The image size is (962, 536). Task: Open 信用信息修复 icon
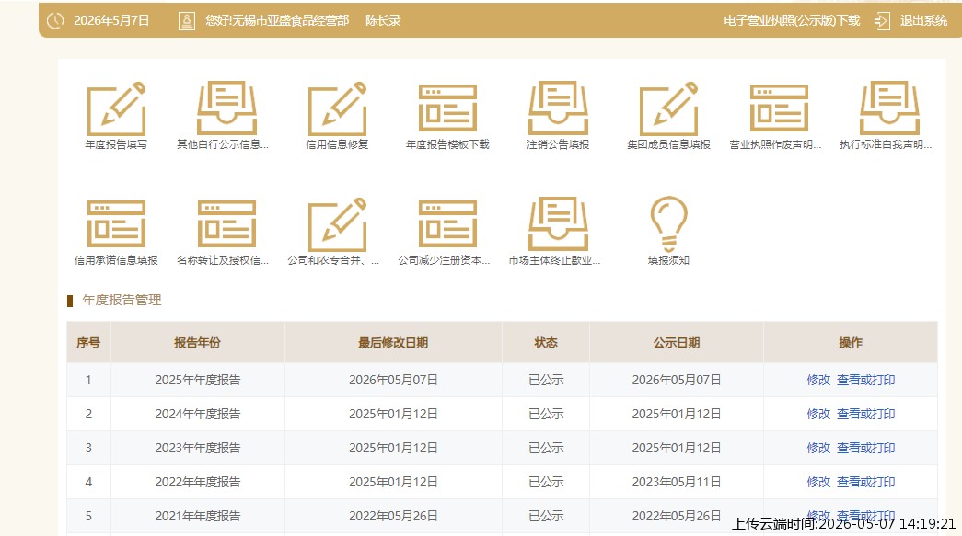pyautogui.click(x=337, y=108)
